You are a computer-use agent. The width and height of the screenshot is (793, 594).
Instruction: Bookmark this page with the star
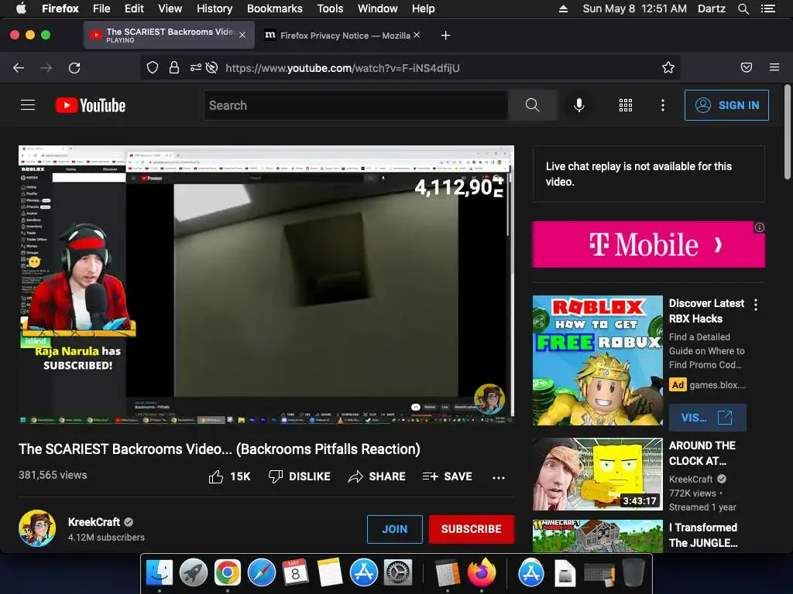668,68
